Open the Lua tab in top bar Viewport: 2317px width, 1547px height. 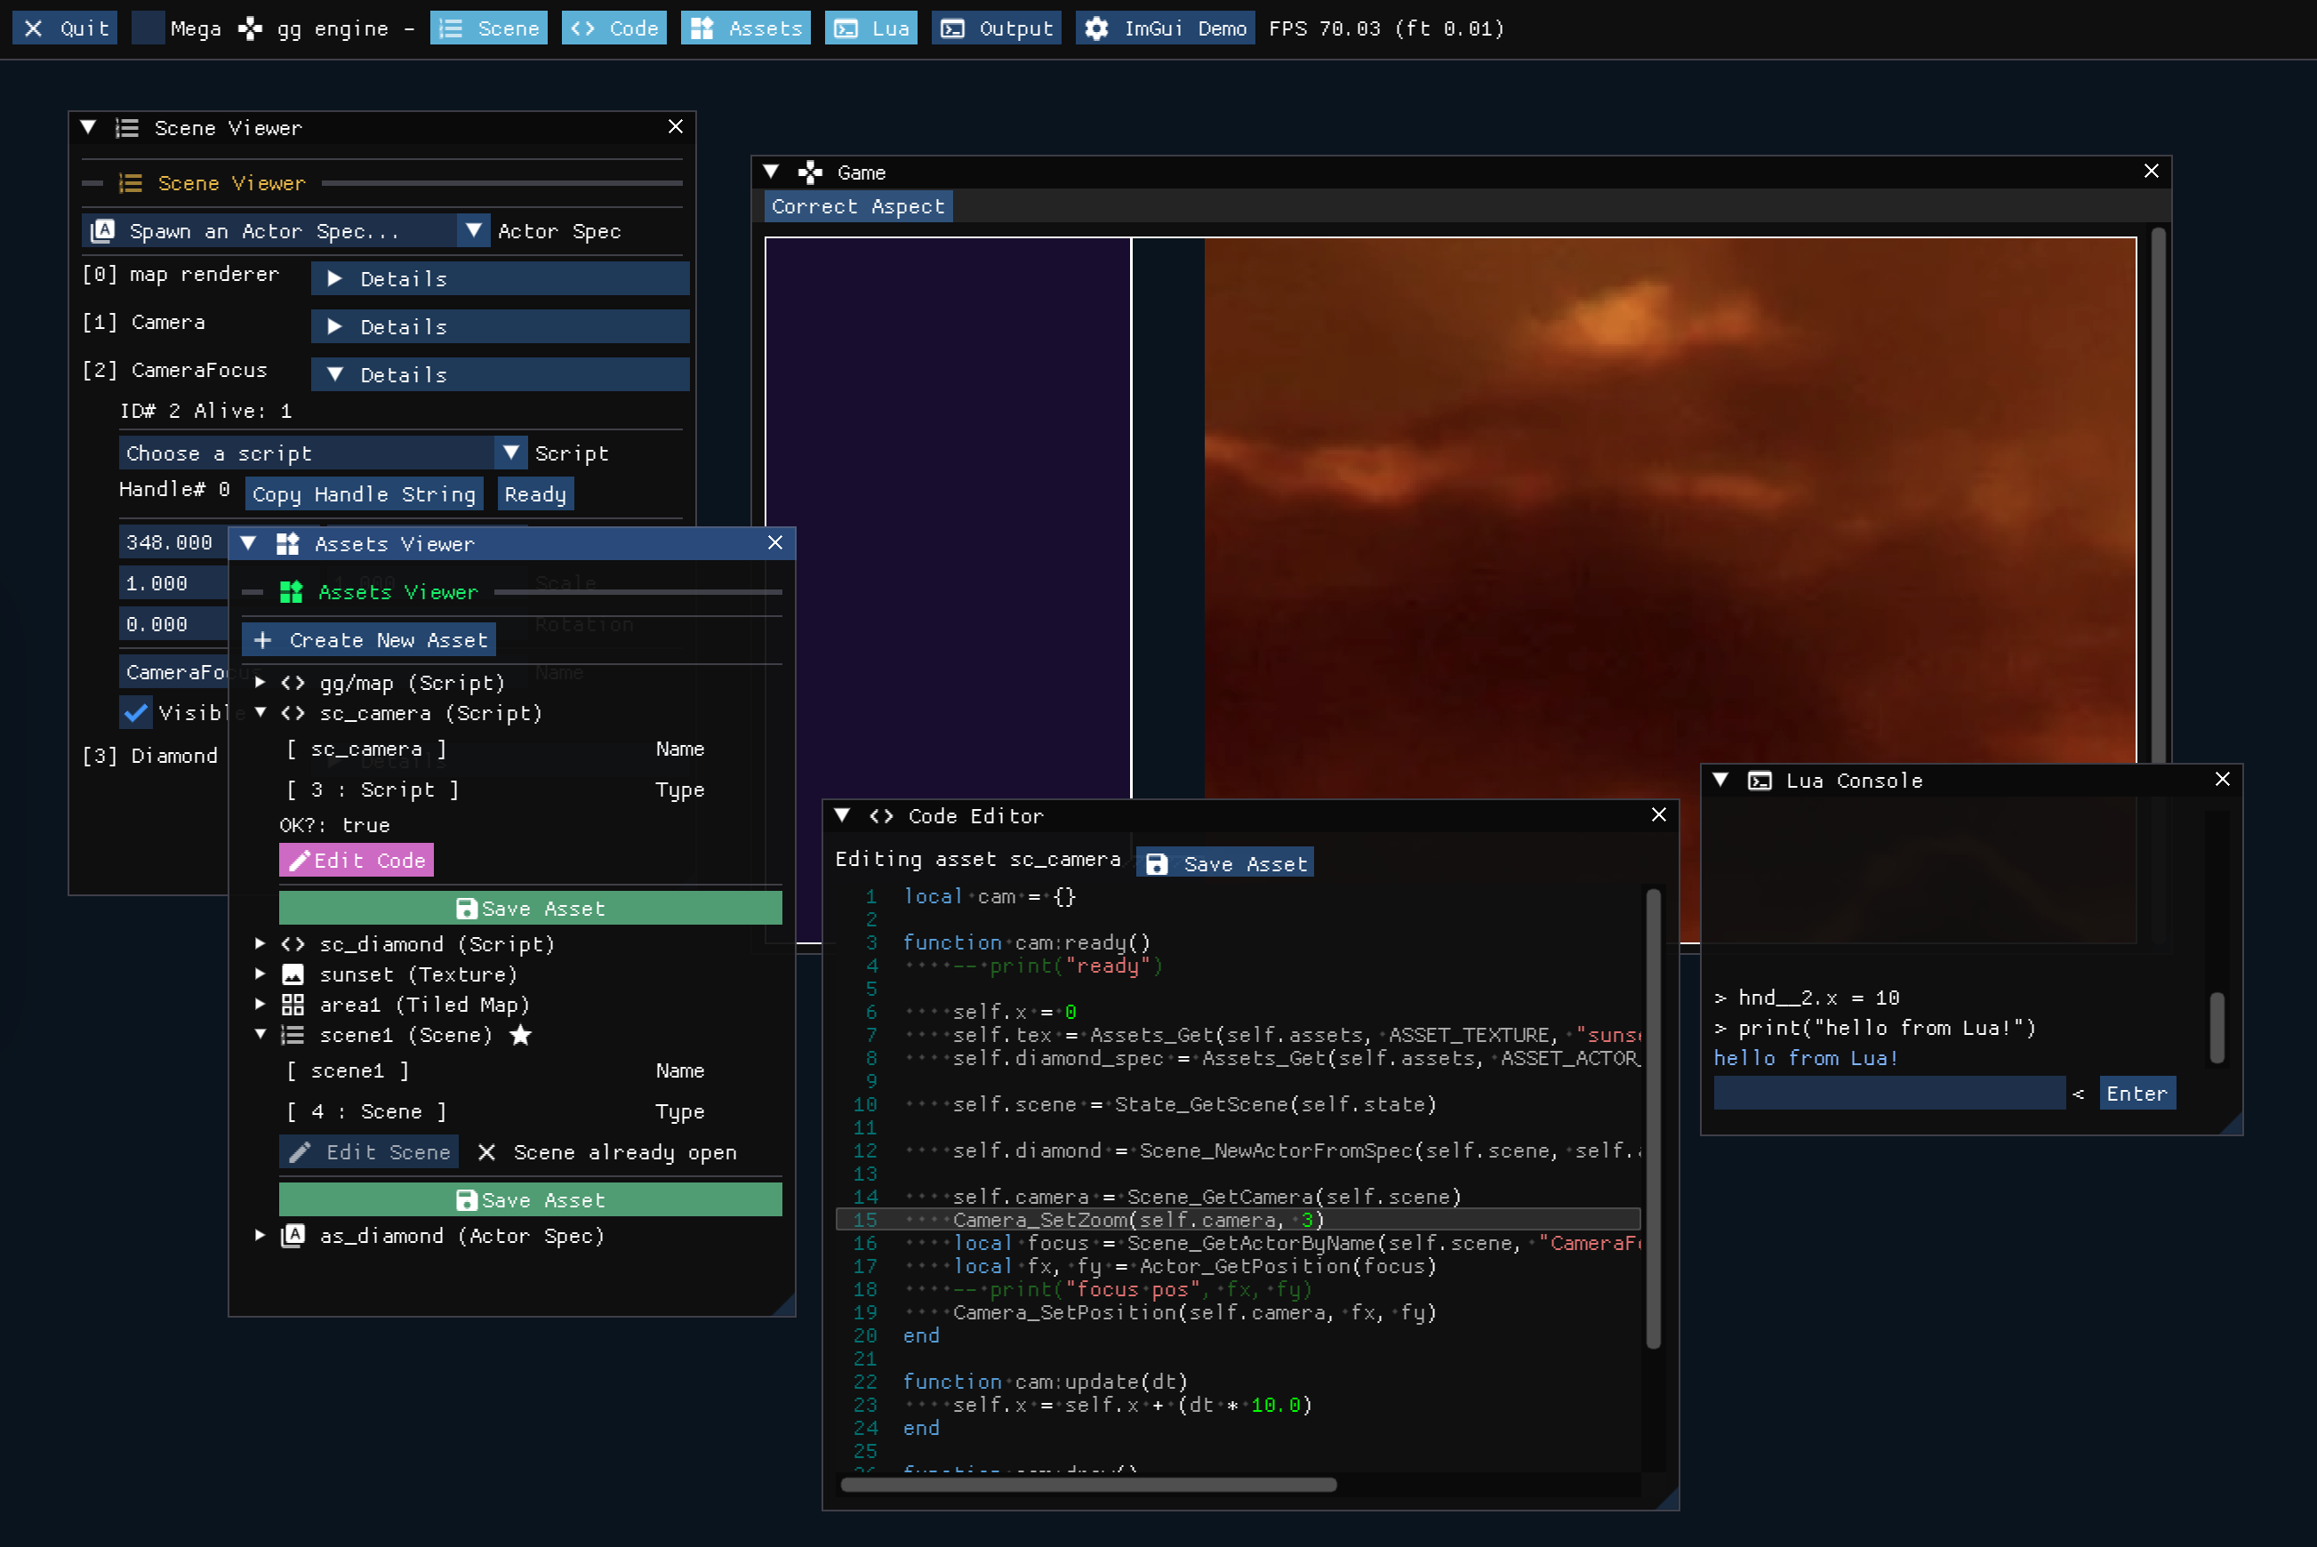point(871,28)
